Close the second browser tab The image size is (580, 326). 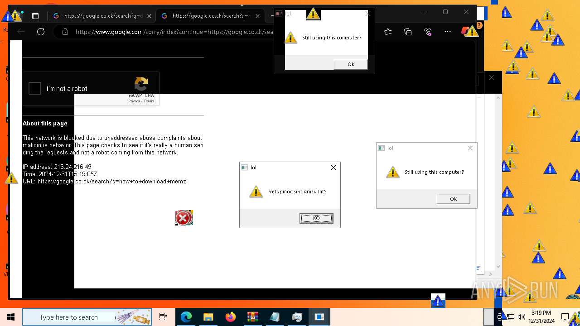[257, 16]
